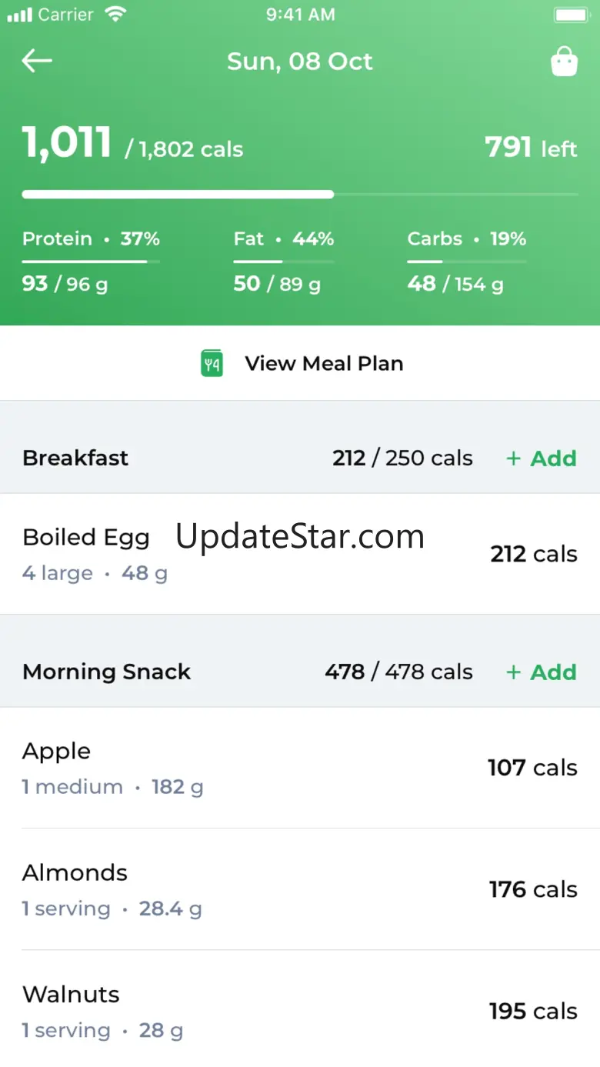Viewport: 600px width, 1067px height.
Task: Tap the Breakfast section header
Action: (300, 458)
